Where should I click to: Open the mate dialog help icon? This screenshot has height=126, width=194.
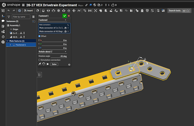click(69, 65)
